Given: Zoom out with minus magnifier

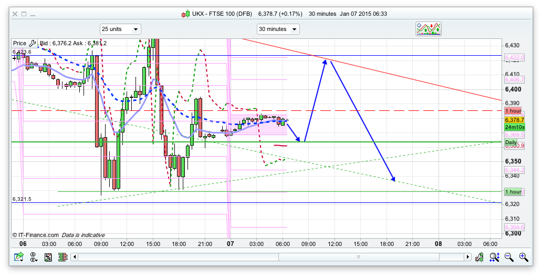Looking at the screenshot, I should coord(509,257).
